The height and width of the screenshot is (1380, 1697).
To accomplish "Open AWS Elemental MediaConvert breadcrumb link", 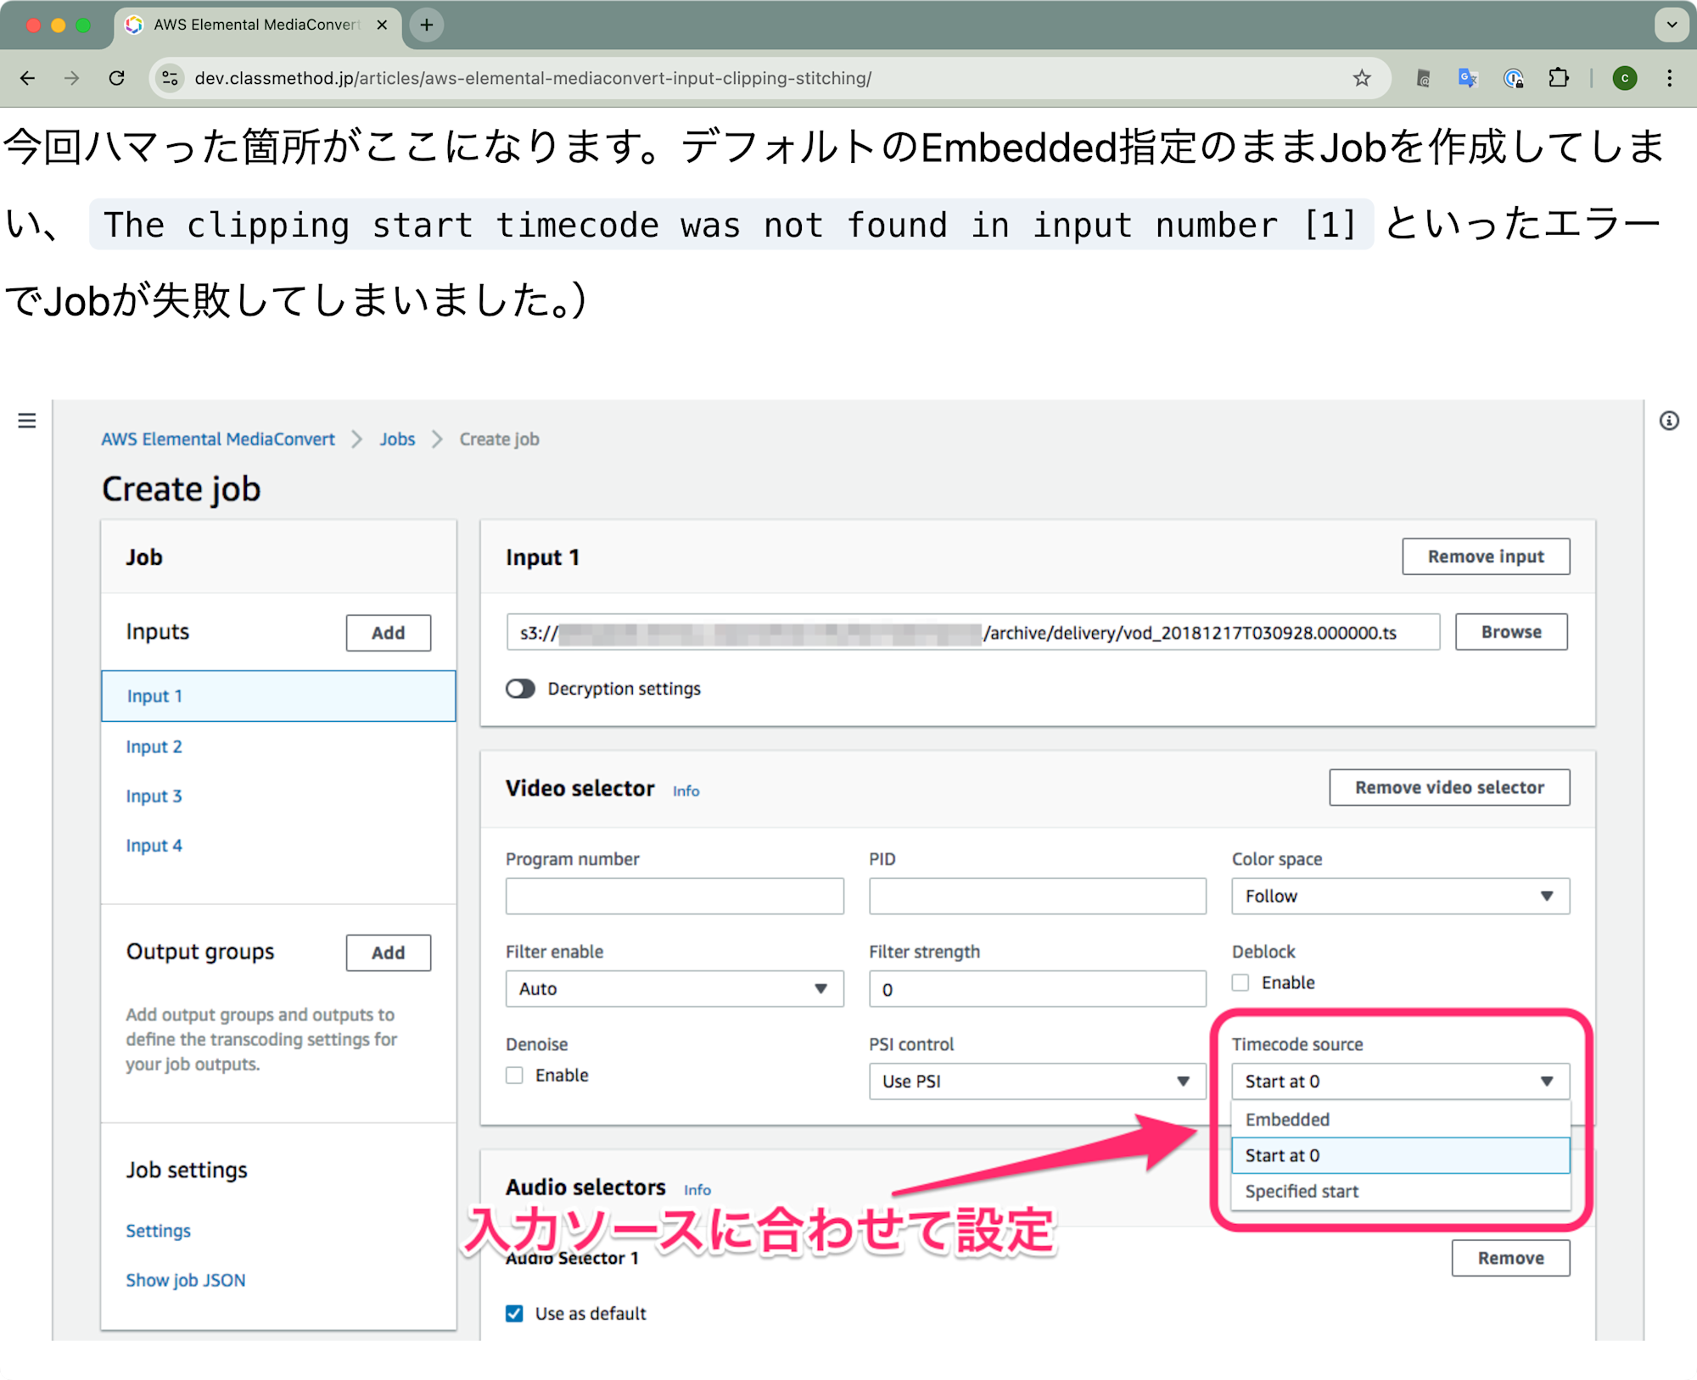I will 218,439.
